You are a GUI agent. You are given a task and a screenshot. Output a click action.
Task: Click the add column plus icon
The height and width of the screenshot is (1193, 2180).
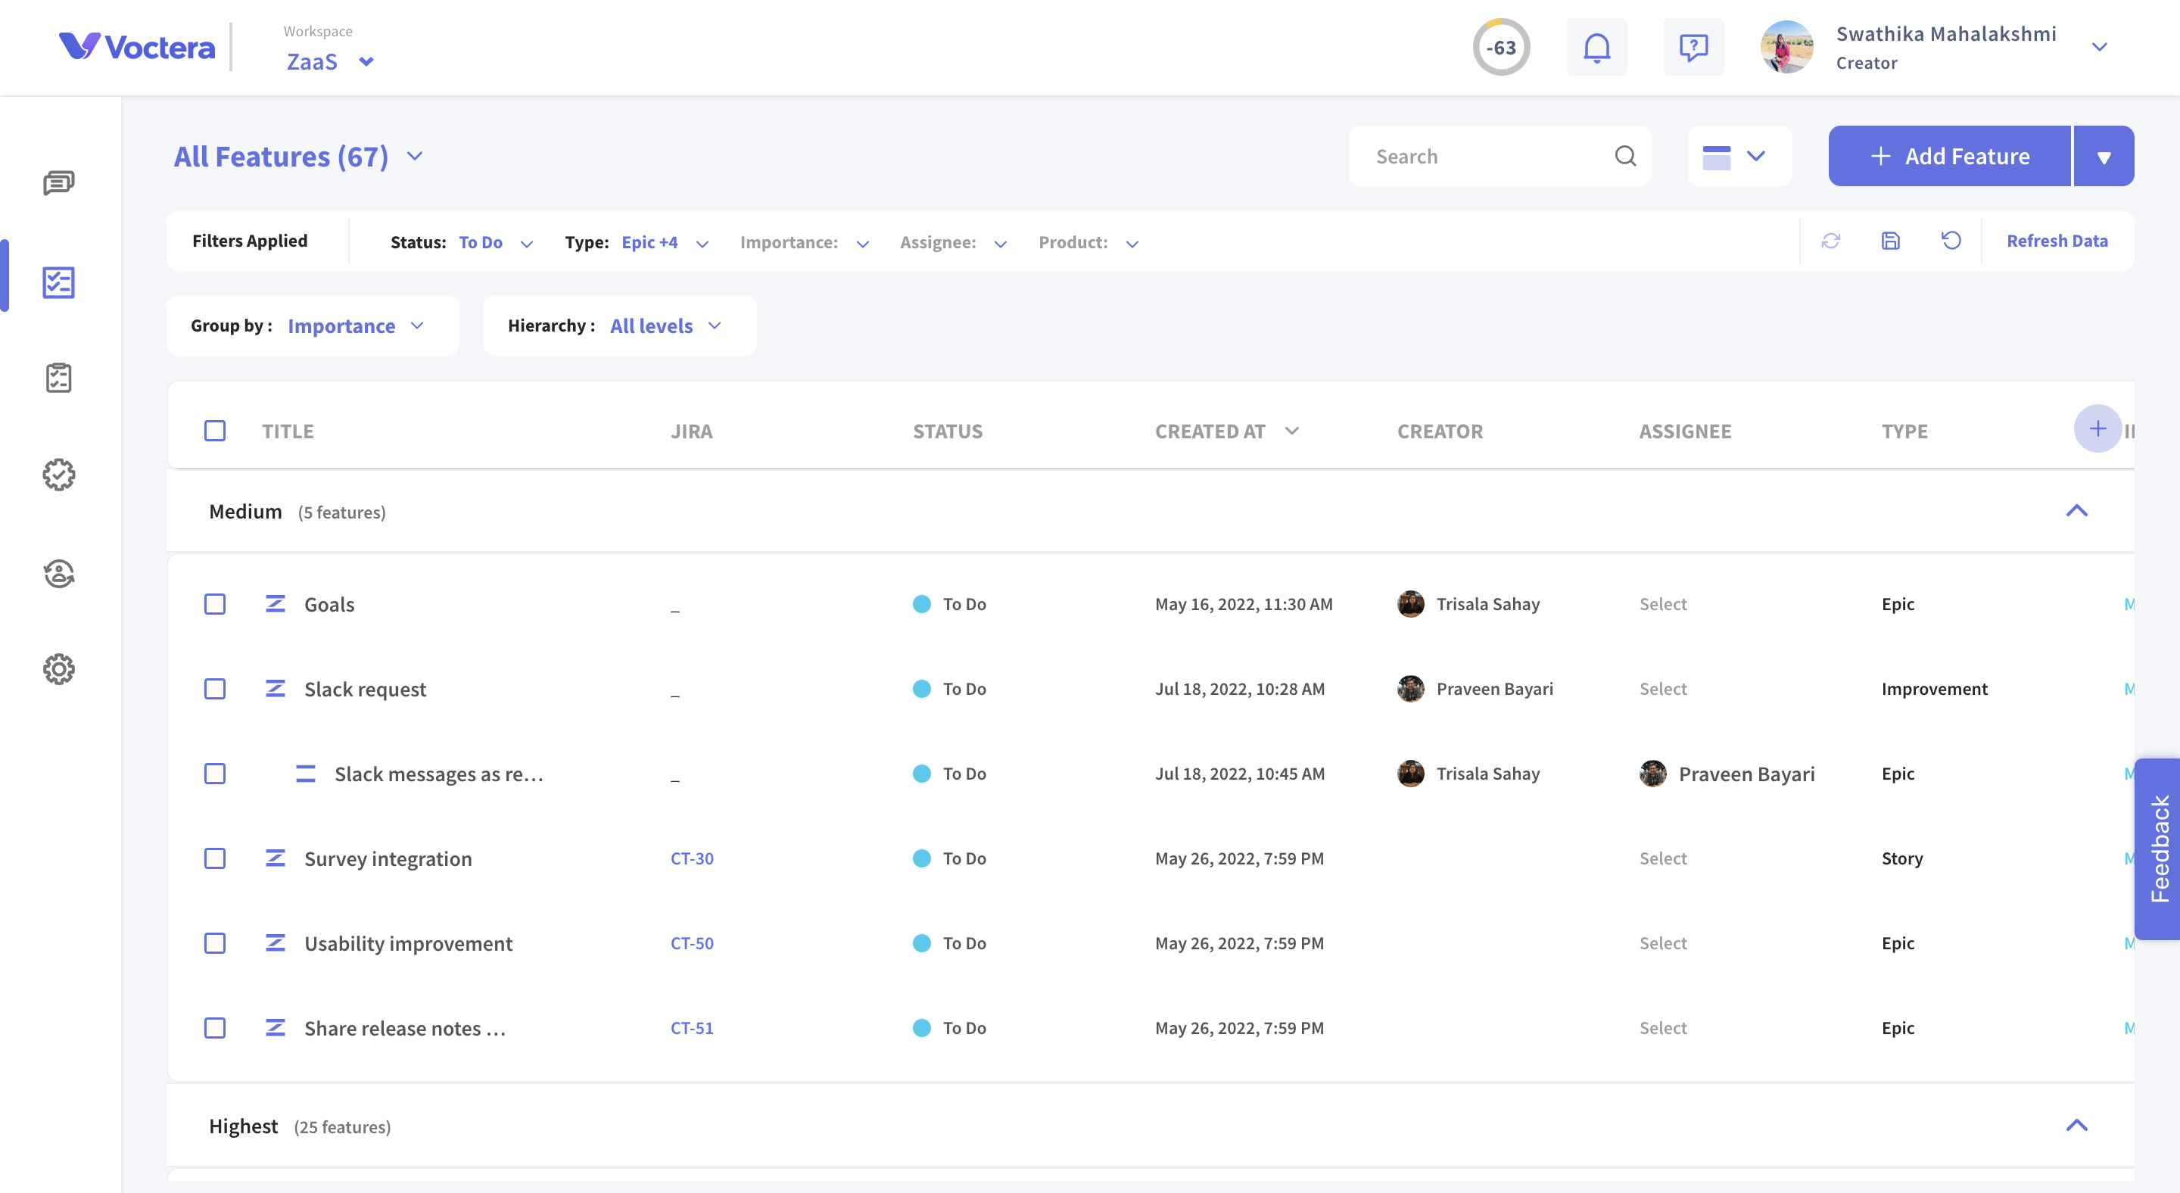(x=2097, y=429)
